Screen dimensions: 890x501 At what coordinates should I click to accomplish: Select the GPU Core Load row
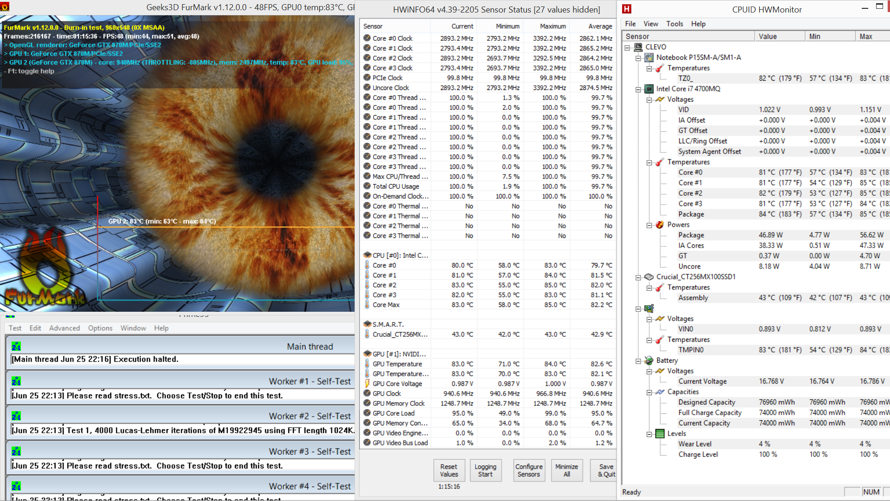coord(488,413)
